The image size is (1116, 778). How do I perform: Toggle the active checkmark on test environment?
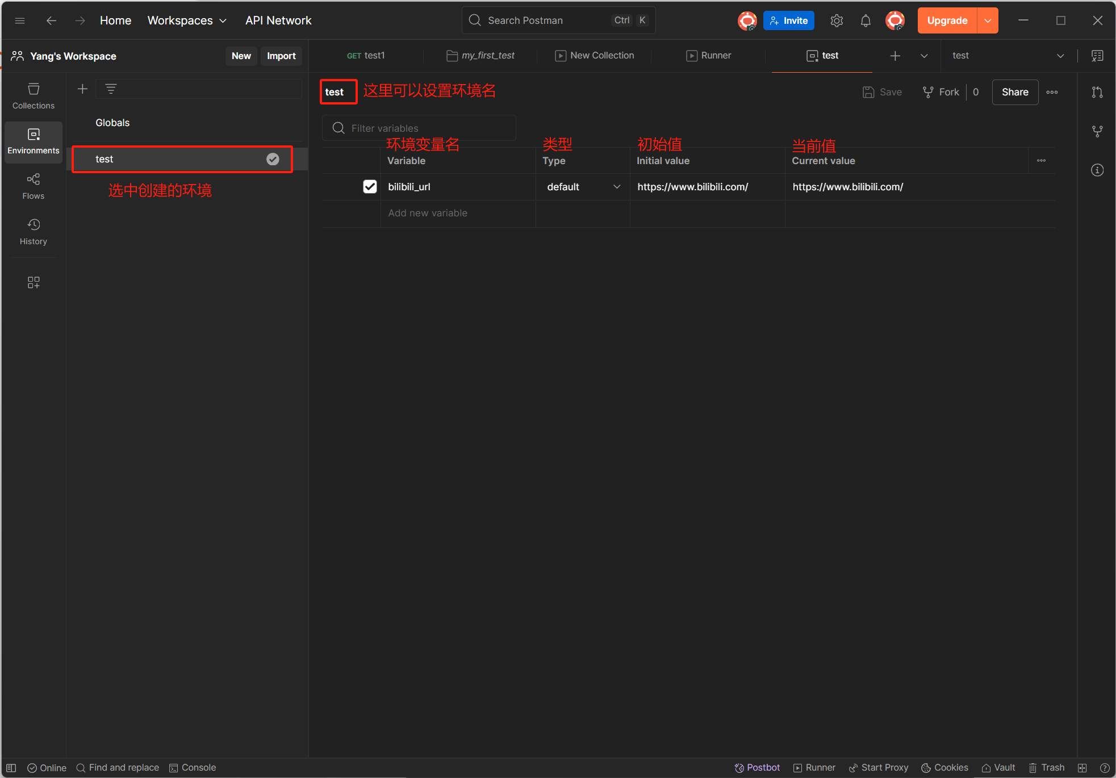pos(273,159)
